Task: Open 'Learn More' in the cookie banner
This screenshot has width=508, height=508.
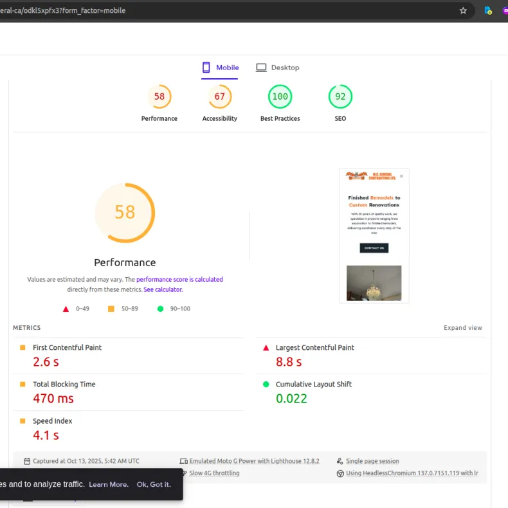Action: point(109,484)
